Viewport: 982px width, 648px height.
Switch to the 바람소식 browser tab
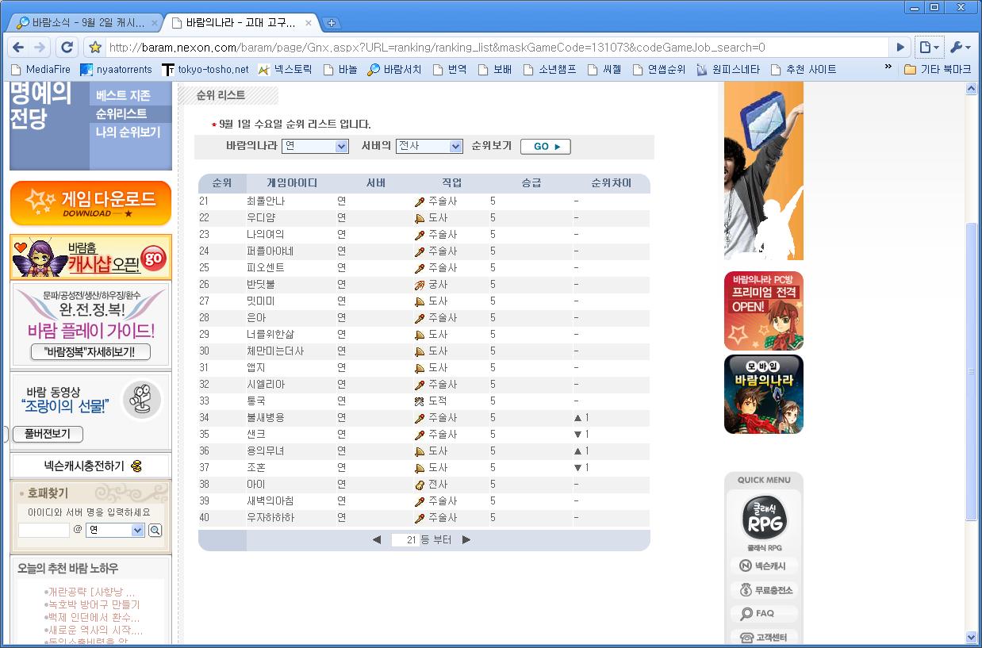(87, 23)
